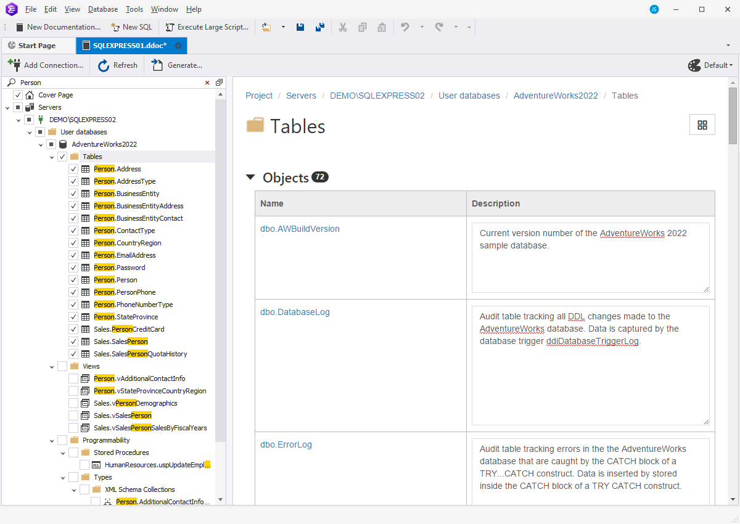Collapse the Tables tree node
Image resolution: width=740 pixels, height=524 pixels.
point(52,157)
